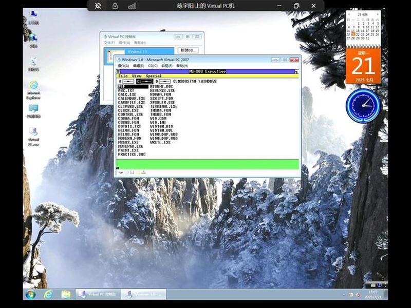Select NOTEPAD.EXE in file list

click(x=130, y=146)
